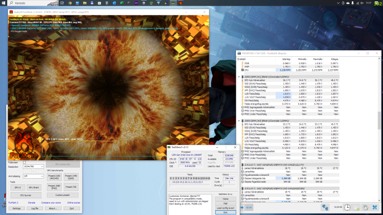Show hidden system tray icons chevron

tap(338, 3)
